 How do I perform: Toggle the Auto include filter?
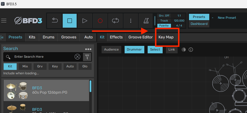[70, 67]
